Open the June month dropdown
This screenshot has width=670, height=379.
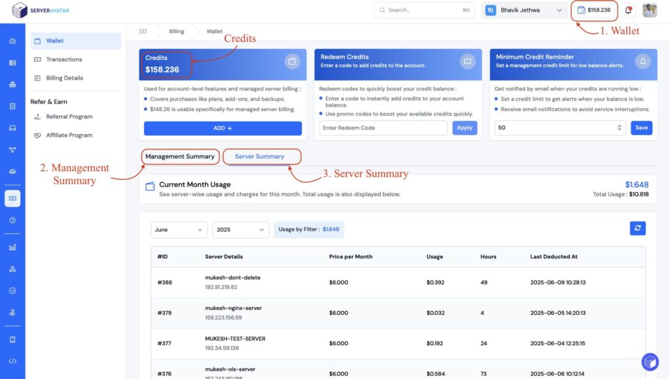point(179,229)
